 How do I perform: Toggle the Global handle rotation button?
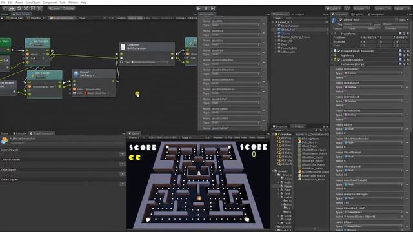pos(68,8)
